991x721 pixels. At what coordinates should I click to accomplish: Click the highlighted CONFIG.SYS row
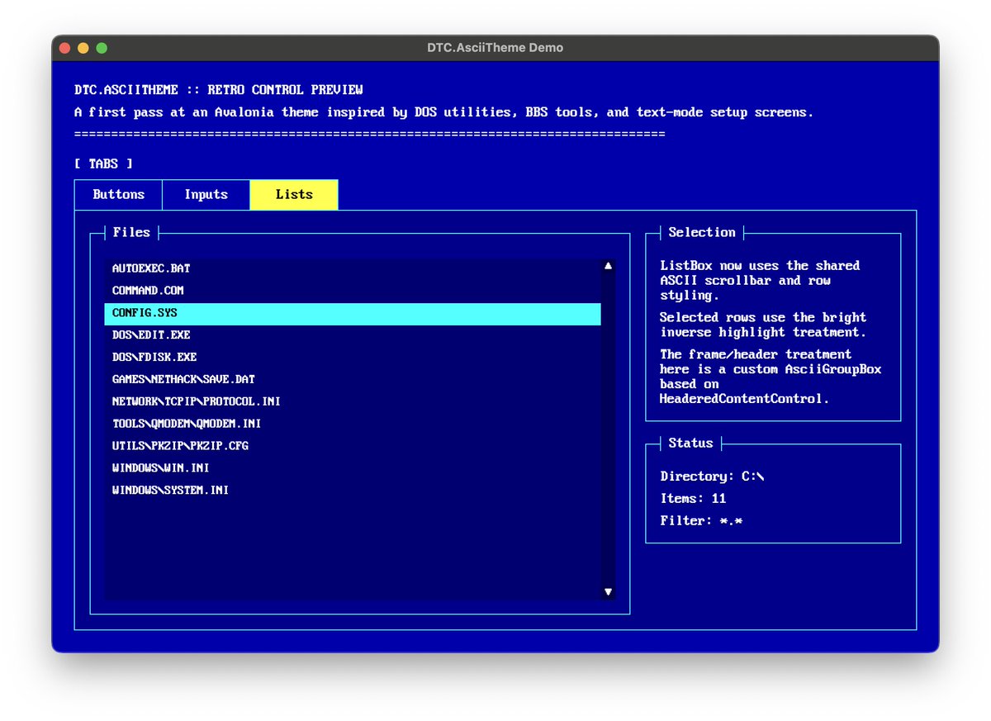(x=353, y=314)
